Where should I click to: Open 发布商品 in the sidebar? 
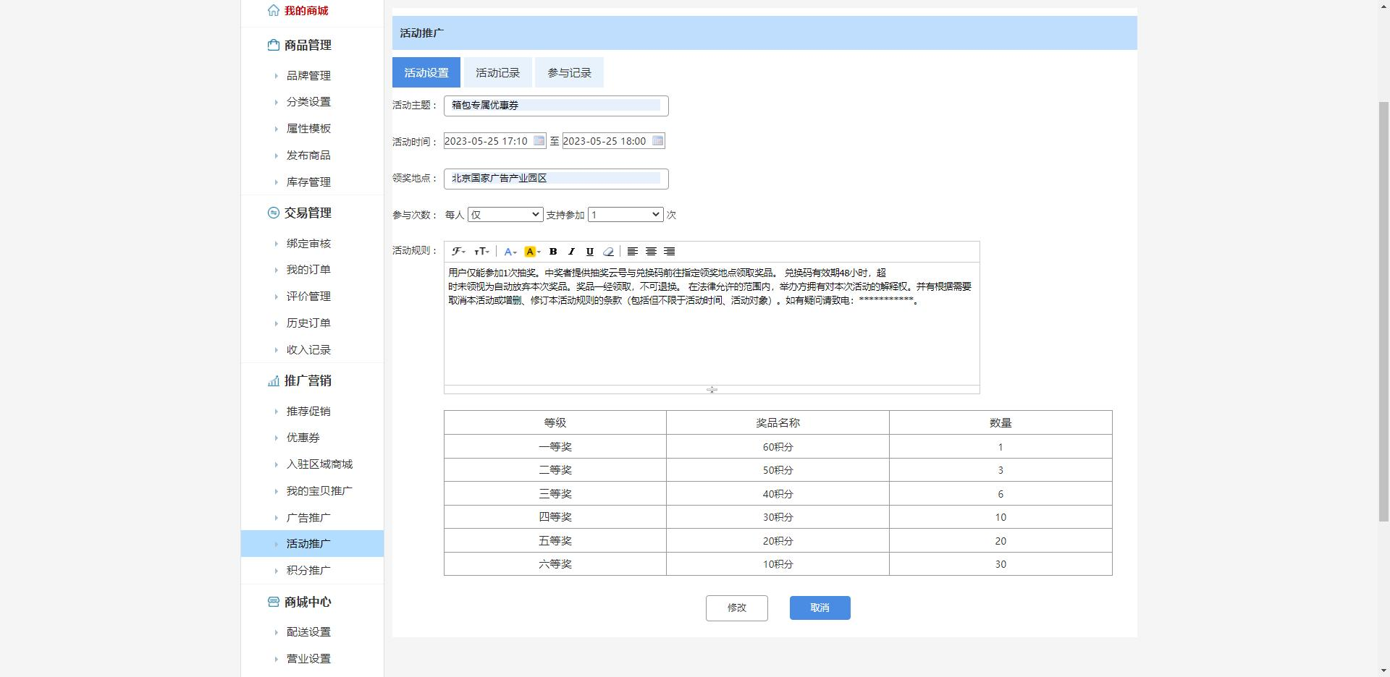(308, 156)
